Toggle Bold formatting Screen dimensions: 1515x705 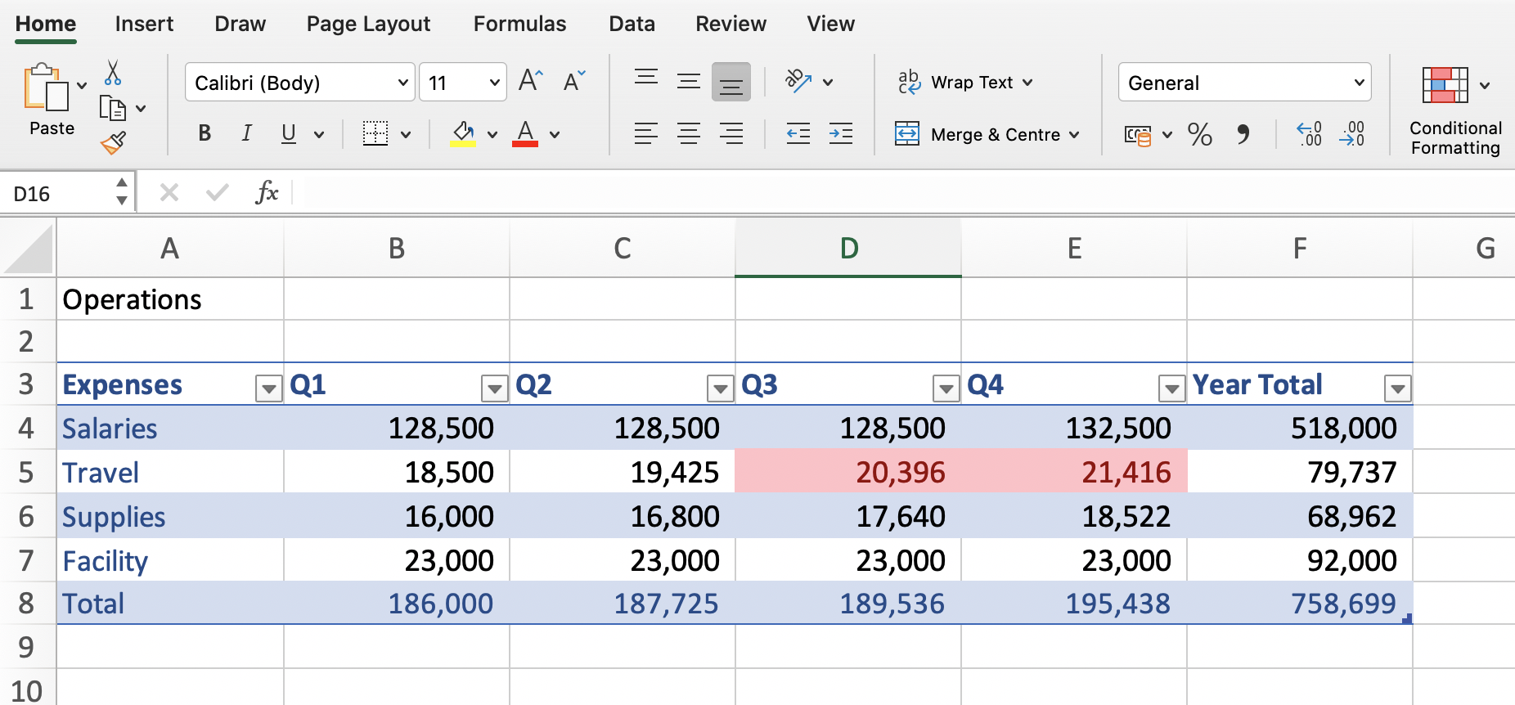pyautogui.click(x=205, y=133)
